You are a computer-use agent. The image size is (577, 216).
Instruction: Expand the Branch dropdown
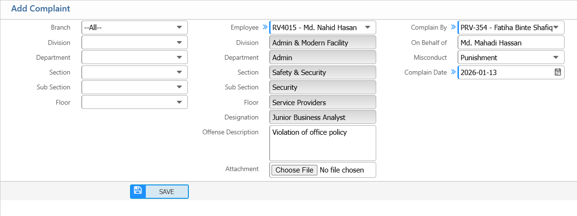(134, 28)
